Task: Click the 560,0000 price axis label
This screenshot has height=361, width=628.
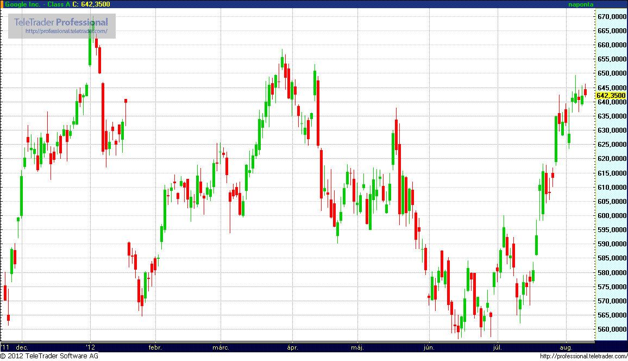Action: tap(612, 329)
